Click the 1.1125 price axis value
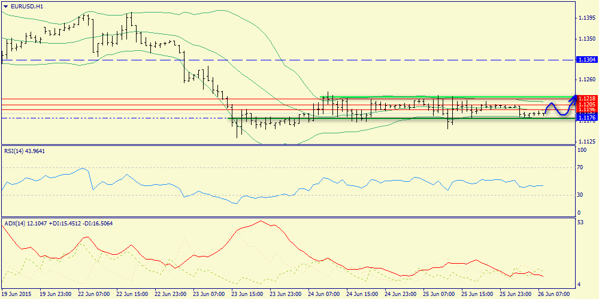This screenshot has height=299, width=599. tap(586, 142)
